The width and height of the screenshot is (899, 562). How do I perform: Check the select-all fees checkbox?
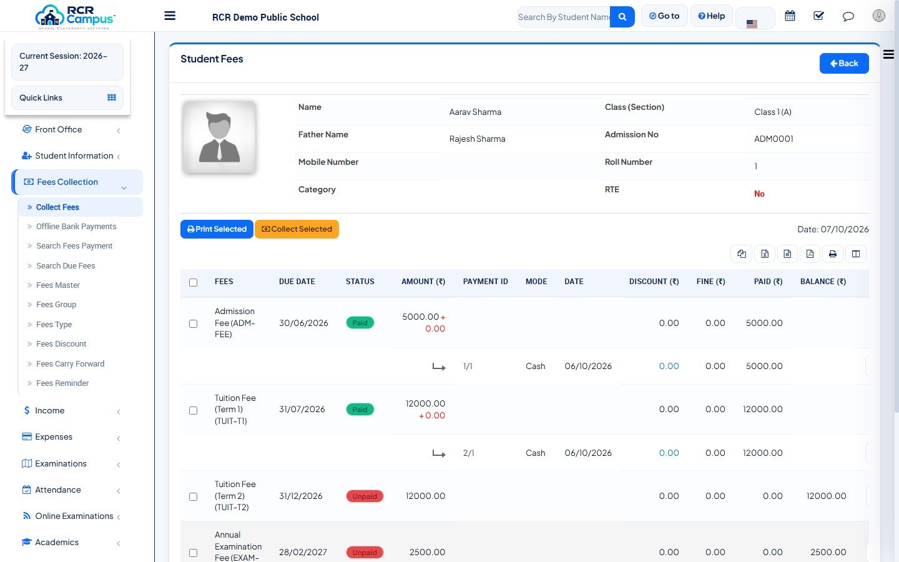(x=193, y=282)
